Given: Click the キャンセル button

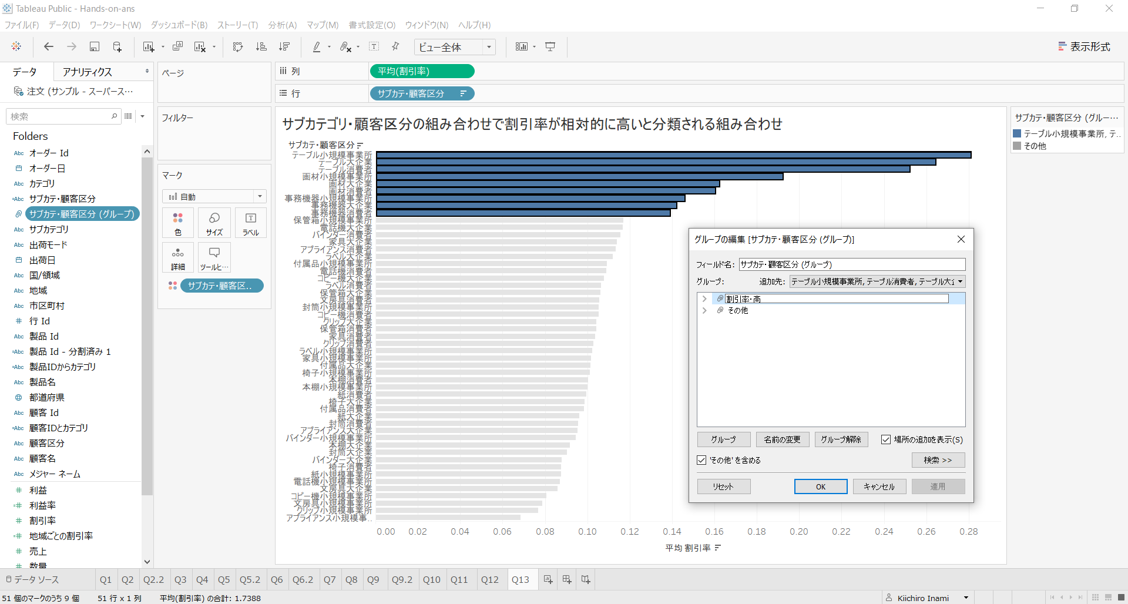Looking at the screenshot, I should tap(879, 486).
